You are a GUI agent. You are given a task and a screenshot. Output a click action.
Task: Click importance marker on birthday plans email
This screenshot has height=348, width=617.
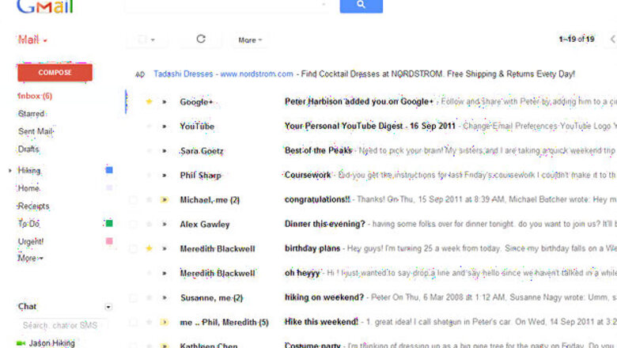point(165,248)
